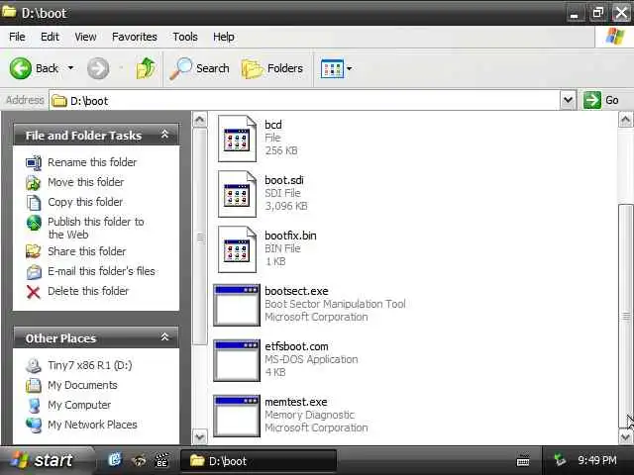Select the bcd file icon
Image resolution: width=634 pixels, height=475 pixels.
(x=238, y=139)
